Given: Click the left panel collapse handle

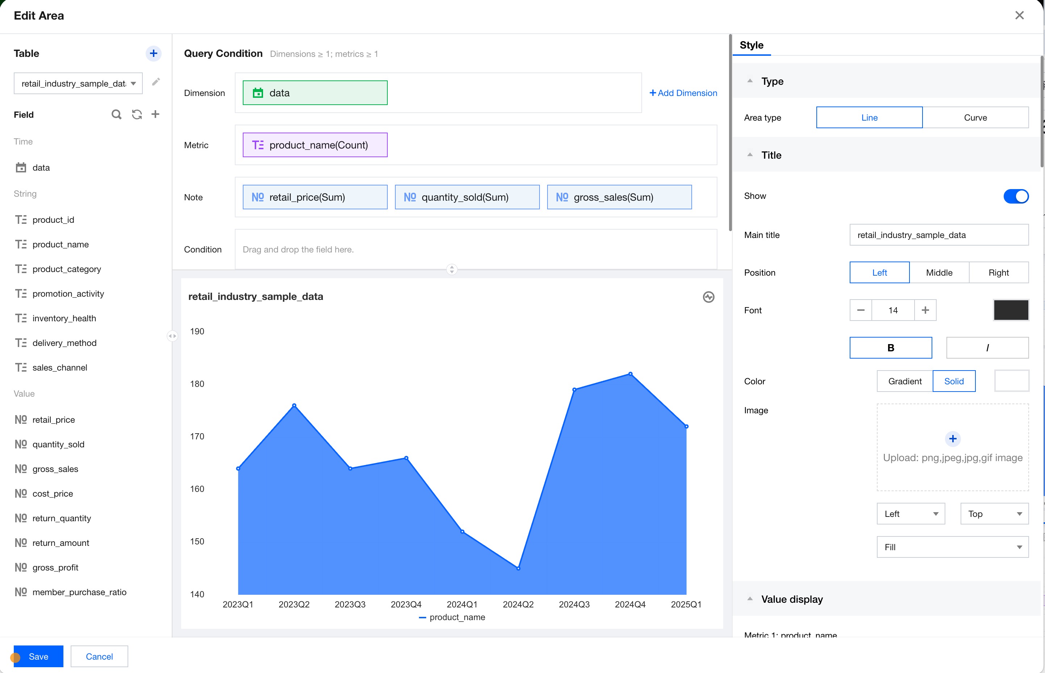Looking at the screenshot, I should [x=172, y=336].
